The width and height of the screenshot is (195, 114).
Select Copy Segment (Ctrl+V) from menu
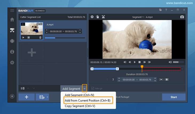(80, 106)
